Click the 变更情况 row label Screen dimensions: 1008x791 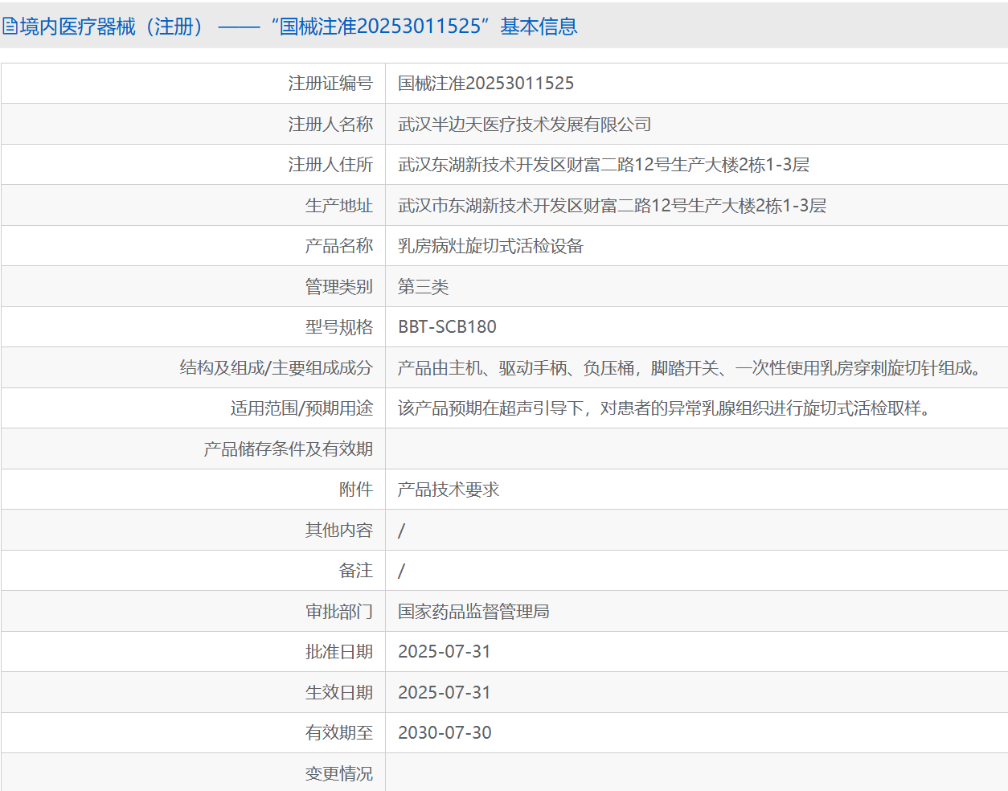[338, 773]
